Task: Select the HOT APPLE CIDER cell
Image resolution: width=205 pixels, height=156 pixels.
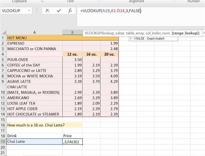Action: tap(35, 109)
